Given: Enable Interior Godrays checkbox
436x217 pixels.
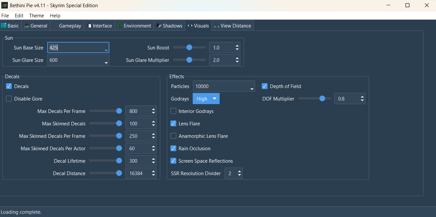Looking at the screenshot, I should pos(173,111).
